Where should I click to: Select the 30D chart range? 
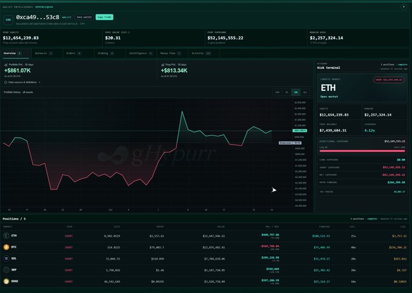pyautogui.click(x=296, y=93)
